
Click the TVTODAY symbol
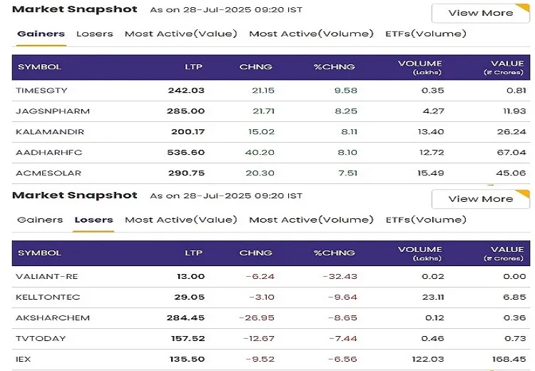pos(34,339)
